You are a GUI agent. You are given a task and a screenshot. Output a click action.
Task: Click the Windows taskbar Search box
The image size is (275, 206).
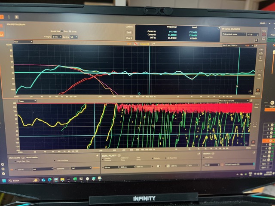tap(19, 181)
